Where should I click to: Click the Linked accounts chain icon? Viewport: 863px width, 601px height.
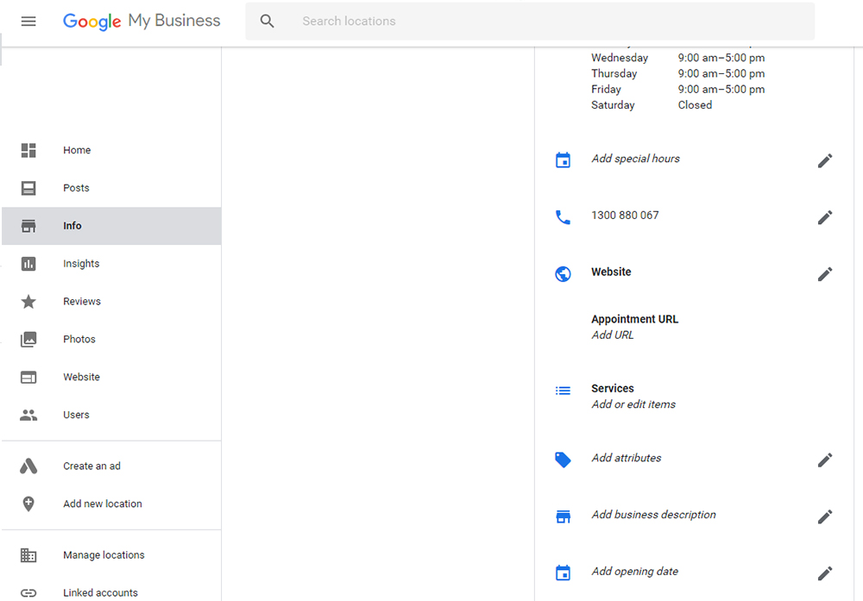(x=28, y=592)
